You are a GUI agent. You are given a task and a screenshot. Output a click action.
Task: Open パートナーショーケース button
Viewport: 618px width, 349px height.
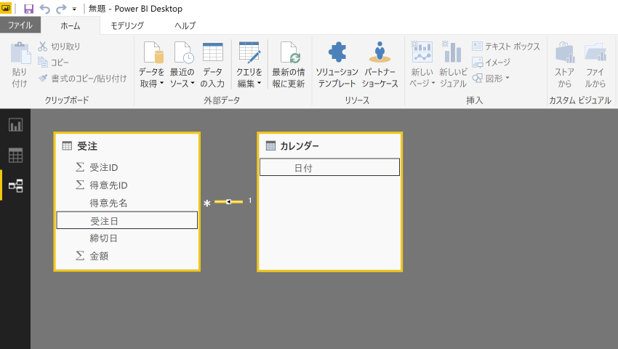[x=380, y=65]
